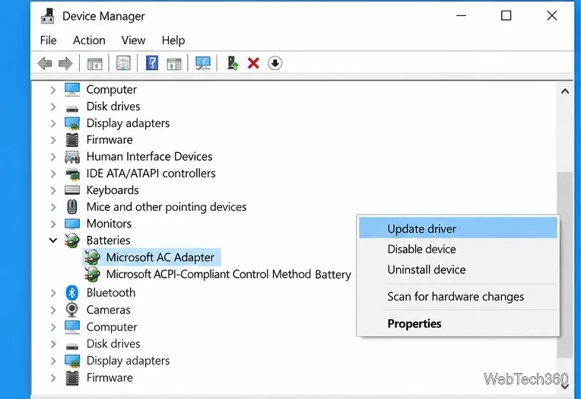The height and width of the screenshot is (399, 581).
Task: Choose Disable device from context menu
Action: coord(458,249)
